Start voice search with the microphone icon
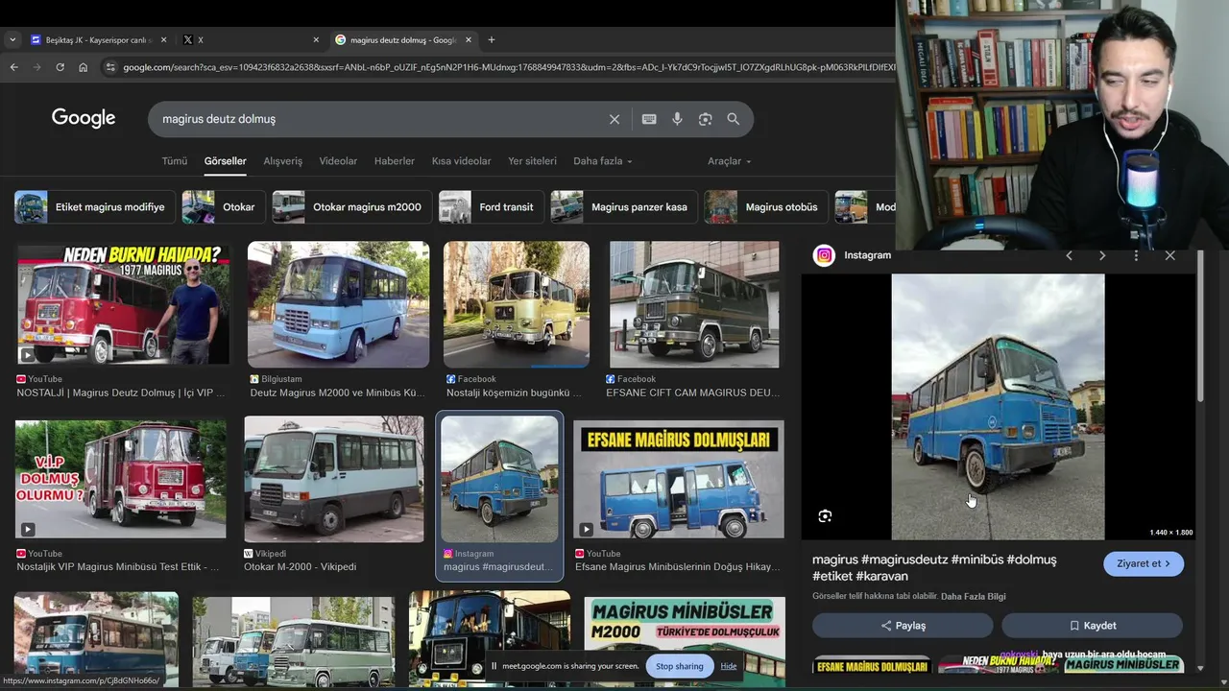Image resolution: width=1229 pixels, height=691 pixels. 677,119
